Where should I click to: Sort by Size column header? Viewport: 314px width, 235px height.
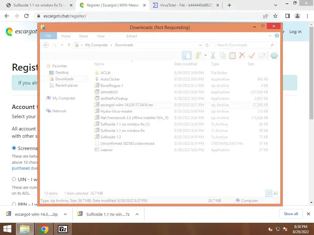tap(251, 64)
